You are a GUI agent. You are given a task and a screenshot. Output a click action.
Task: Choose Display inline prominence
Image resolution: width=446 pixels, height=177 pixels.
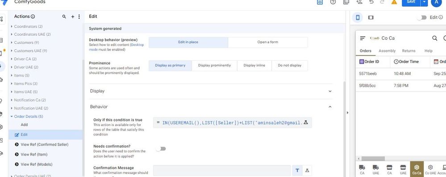point(254,65)
